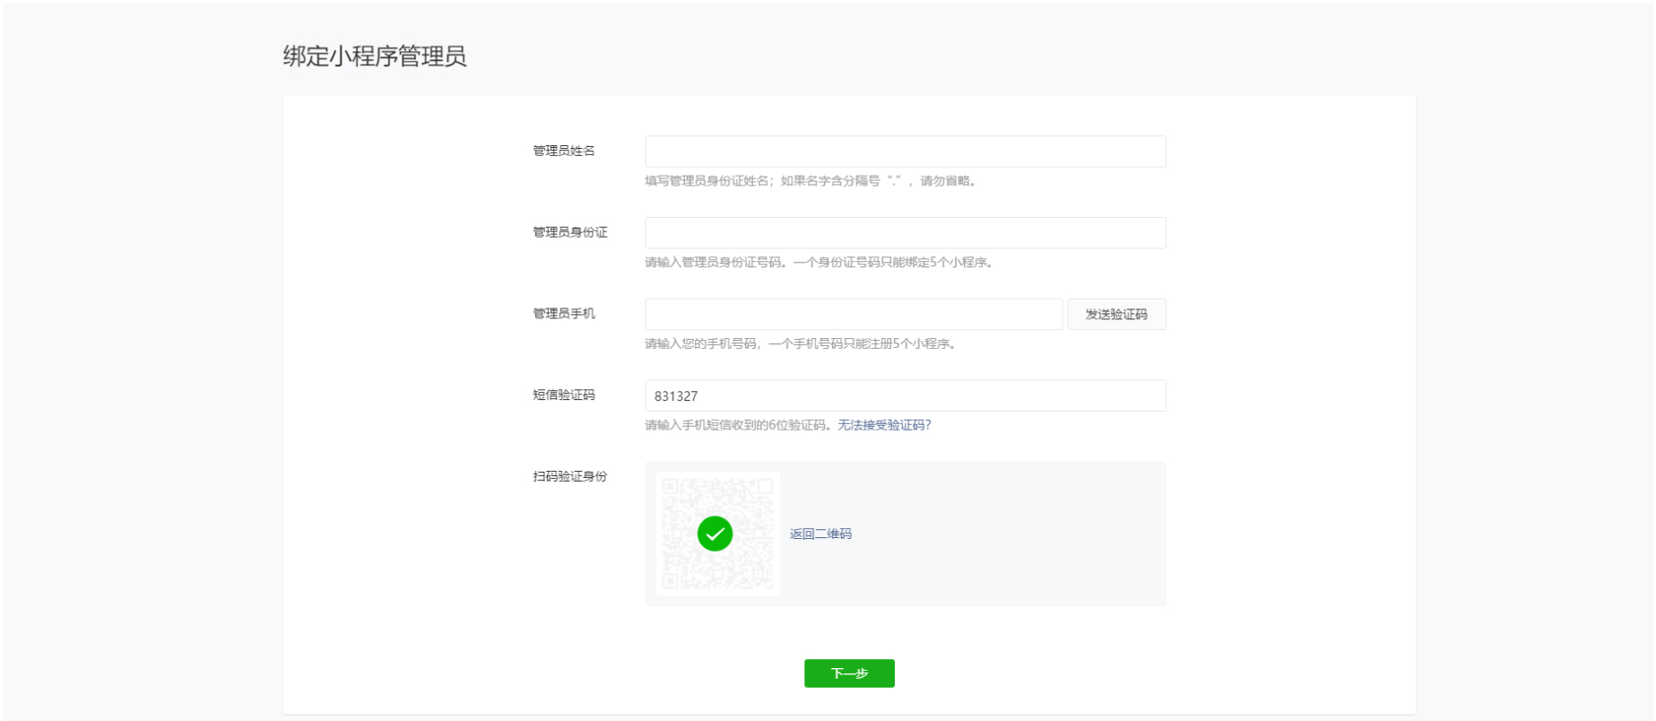This screenshot has height=721, width=1656.
Task: Click the green checkmark on QR code
Action: click(715, 534)
